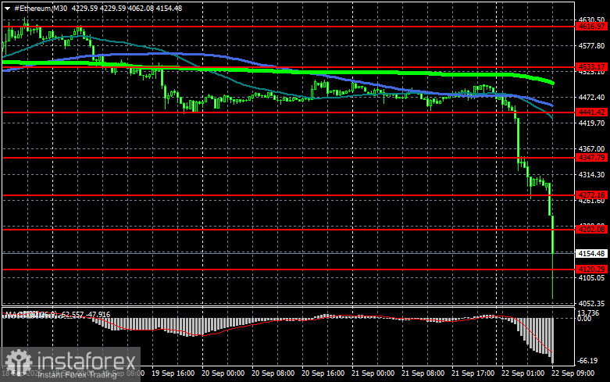The image size is (610, 382).
Task: Click the 4105.05 price axis value
Action: (x=591, y=278)
